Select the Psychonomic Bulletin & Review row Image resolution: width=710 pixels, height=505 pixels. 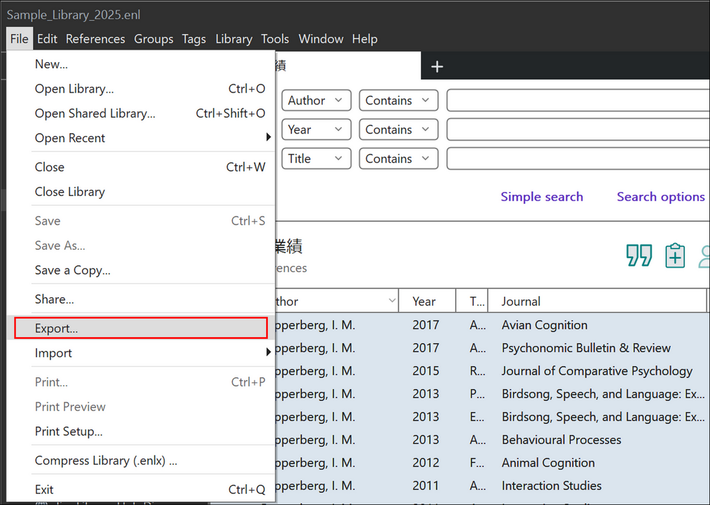coord(492,348)
